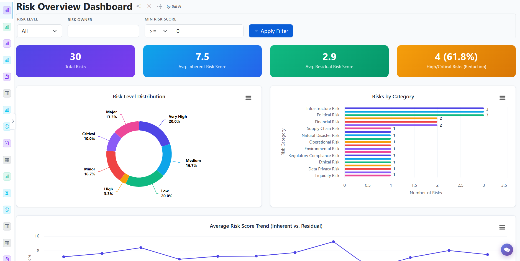Click the 'Liquidity Risk' category label

(x=327, y=176)
